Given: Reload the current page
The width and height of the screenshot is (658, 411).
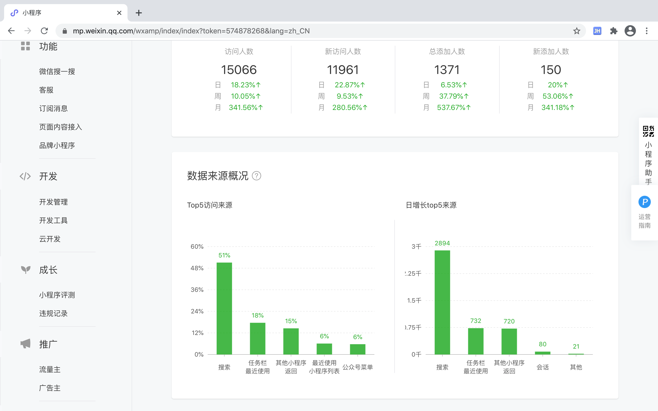Looking at the screenshot, I should coord(44,31).
